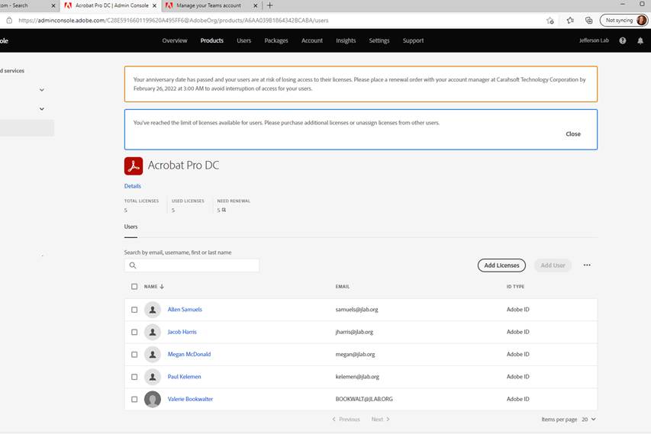Image resolution: width=651 pixels, height=434 pixels.
Task: Click the help question mark icon
Action: click(623, 40)
